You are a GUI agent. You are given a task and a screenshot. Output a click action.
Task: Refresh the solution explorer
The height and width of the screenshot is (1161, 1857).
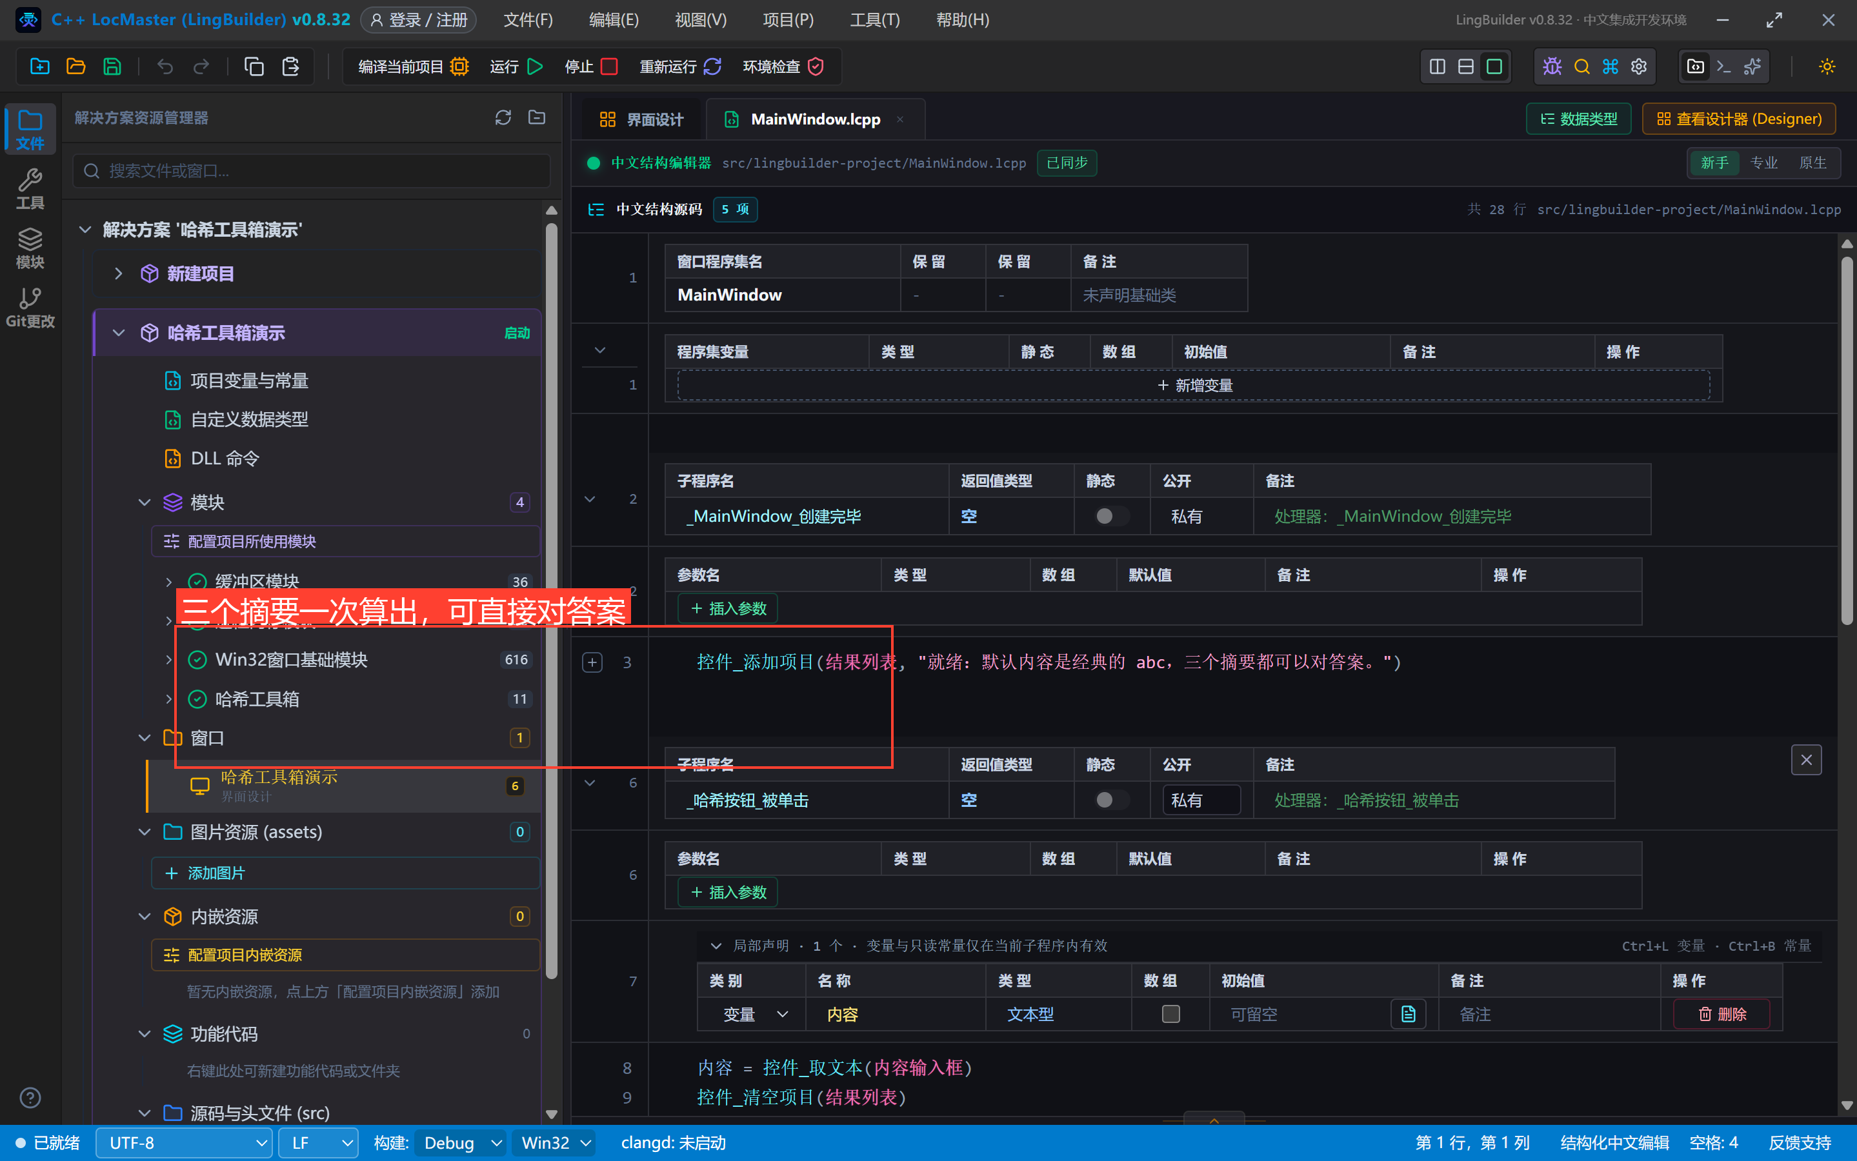click(503, 117)
